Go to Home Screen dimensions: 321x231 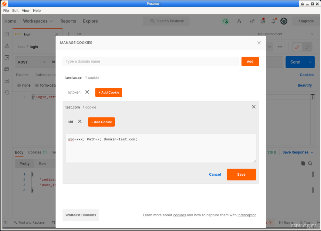point(10,21)
